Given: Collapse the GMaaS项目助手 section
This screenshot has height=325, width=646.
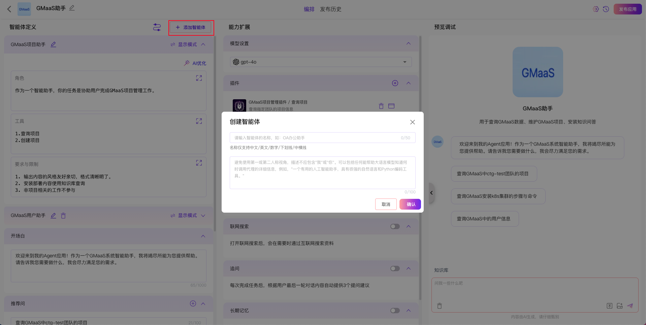Looking at the screenshot, I should pyautogui.click(x=203, y=44).
